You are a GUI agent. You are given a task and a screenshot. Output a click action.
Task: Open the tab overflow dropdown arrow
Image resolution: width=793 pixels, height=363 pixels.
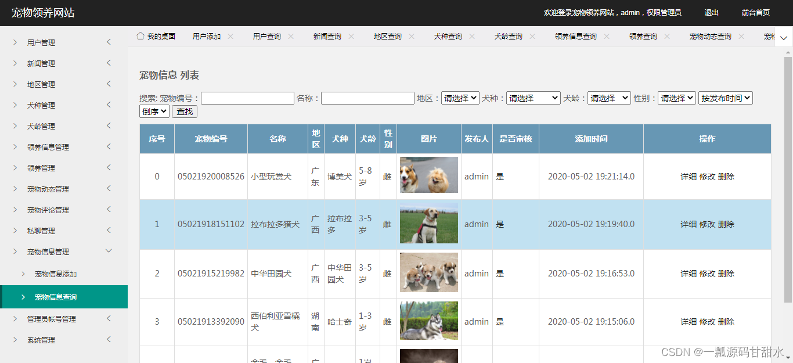tap(784, 38)
